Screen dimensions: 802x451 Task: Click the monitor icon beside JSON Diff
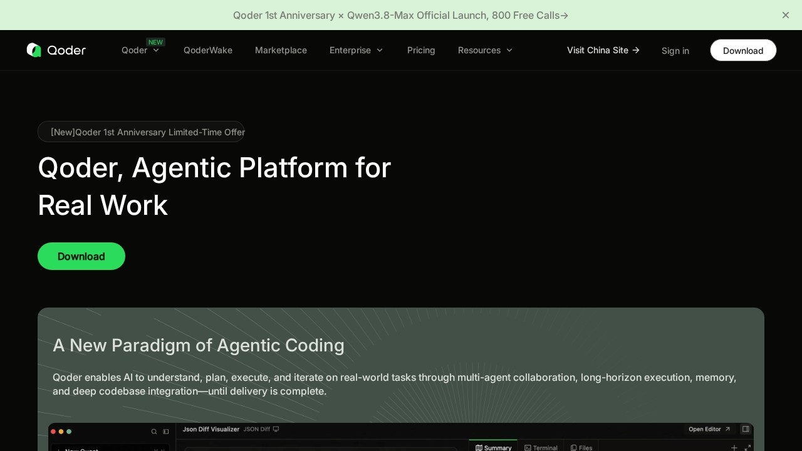tap(276, 429)
